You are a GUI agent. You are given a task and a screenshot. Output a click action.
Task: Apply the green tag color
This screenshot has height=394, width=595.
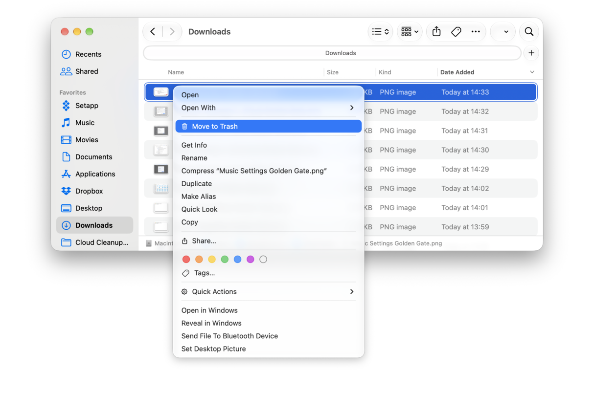coord(225,260)
